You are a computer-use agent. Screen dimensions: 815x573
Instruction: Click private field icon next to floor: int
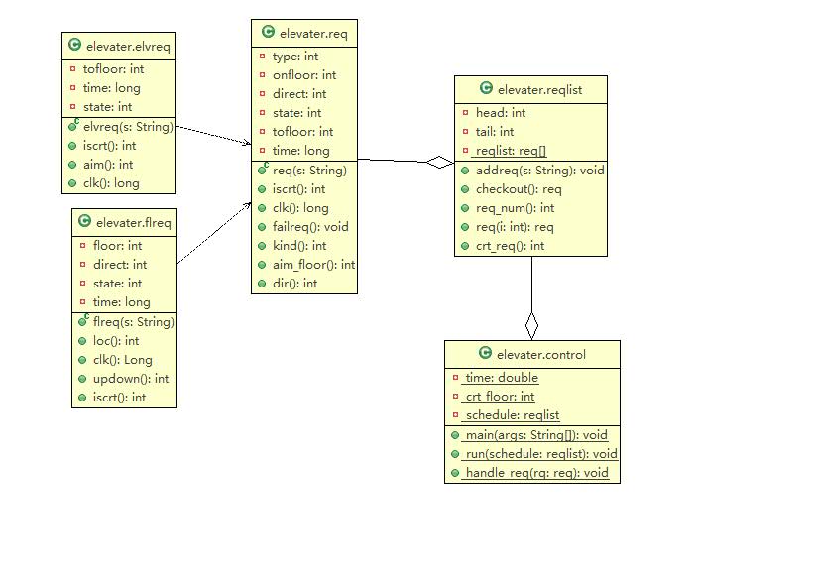tap(82, 245)
